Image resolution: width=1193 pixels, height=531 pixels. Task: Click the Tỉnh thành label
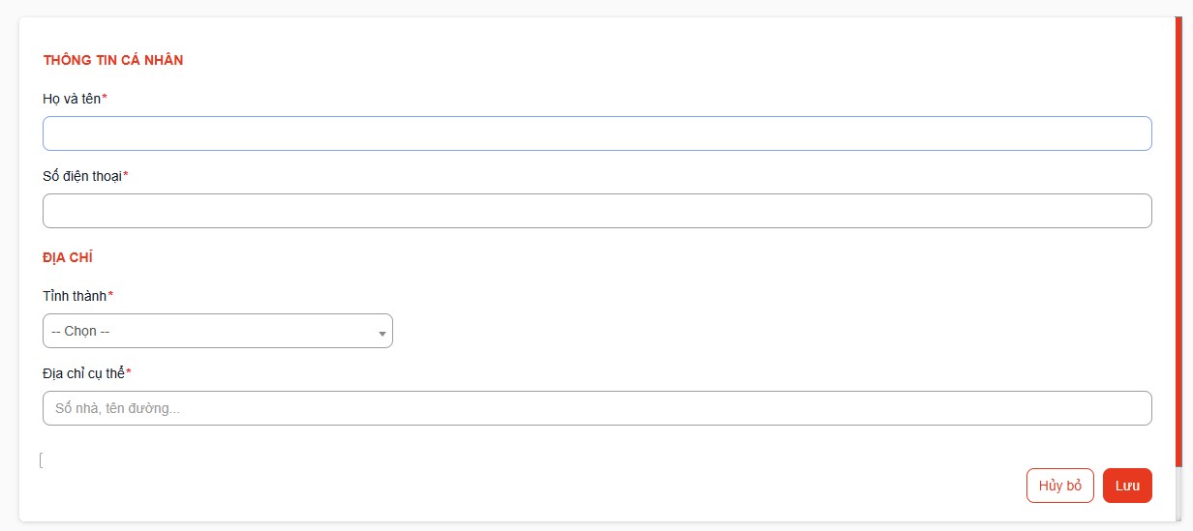click(75, 296)
